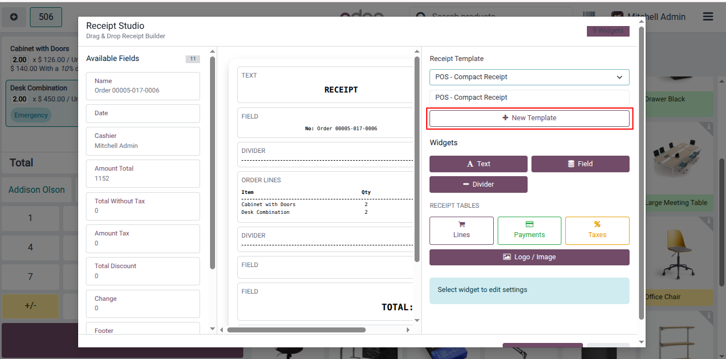This screenshot has height=359, width=726.
Task: Click the preview horizontal scrollbar right arrow
Action: (408, 330)
